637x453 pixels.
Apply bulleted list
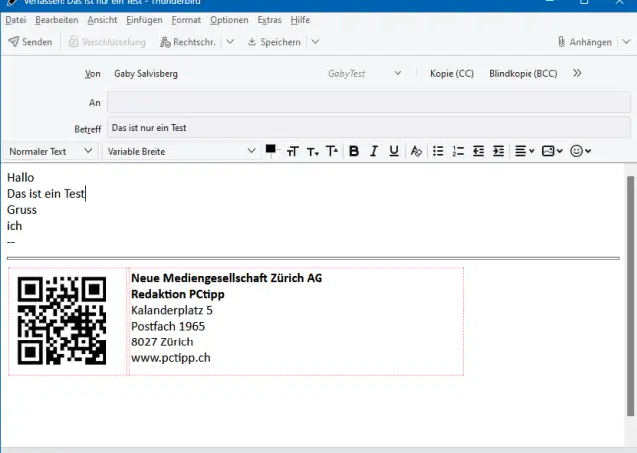pyautogui.click(x=438, y=151)
